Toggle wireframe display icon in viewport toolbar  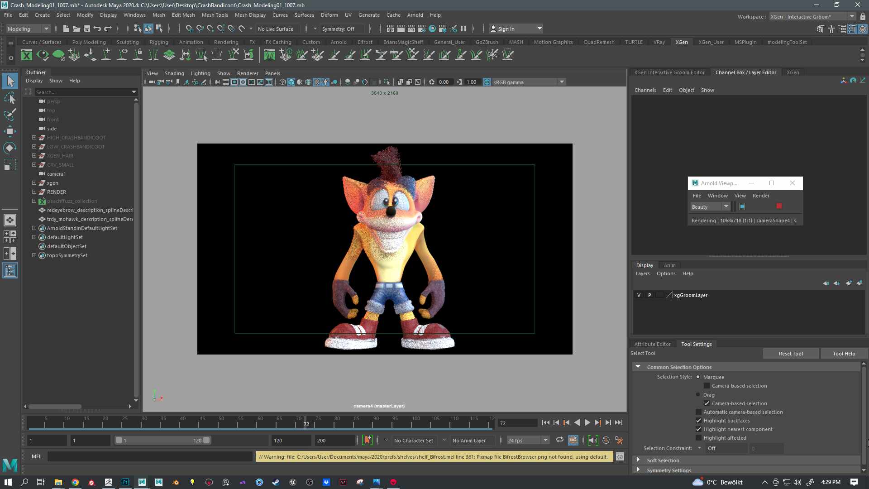282,82
